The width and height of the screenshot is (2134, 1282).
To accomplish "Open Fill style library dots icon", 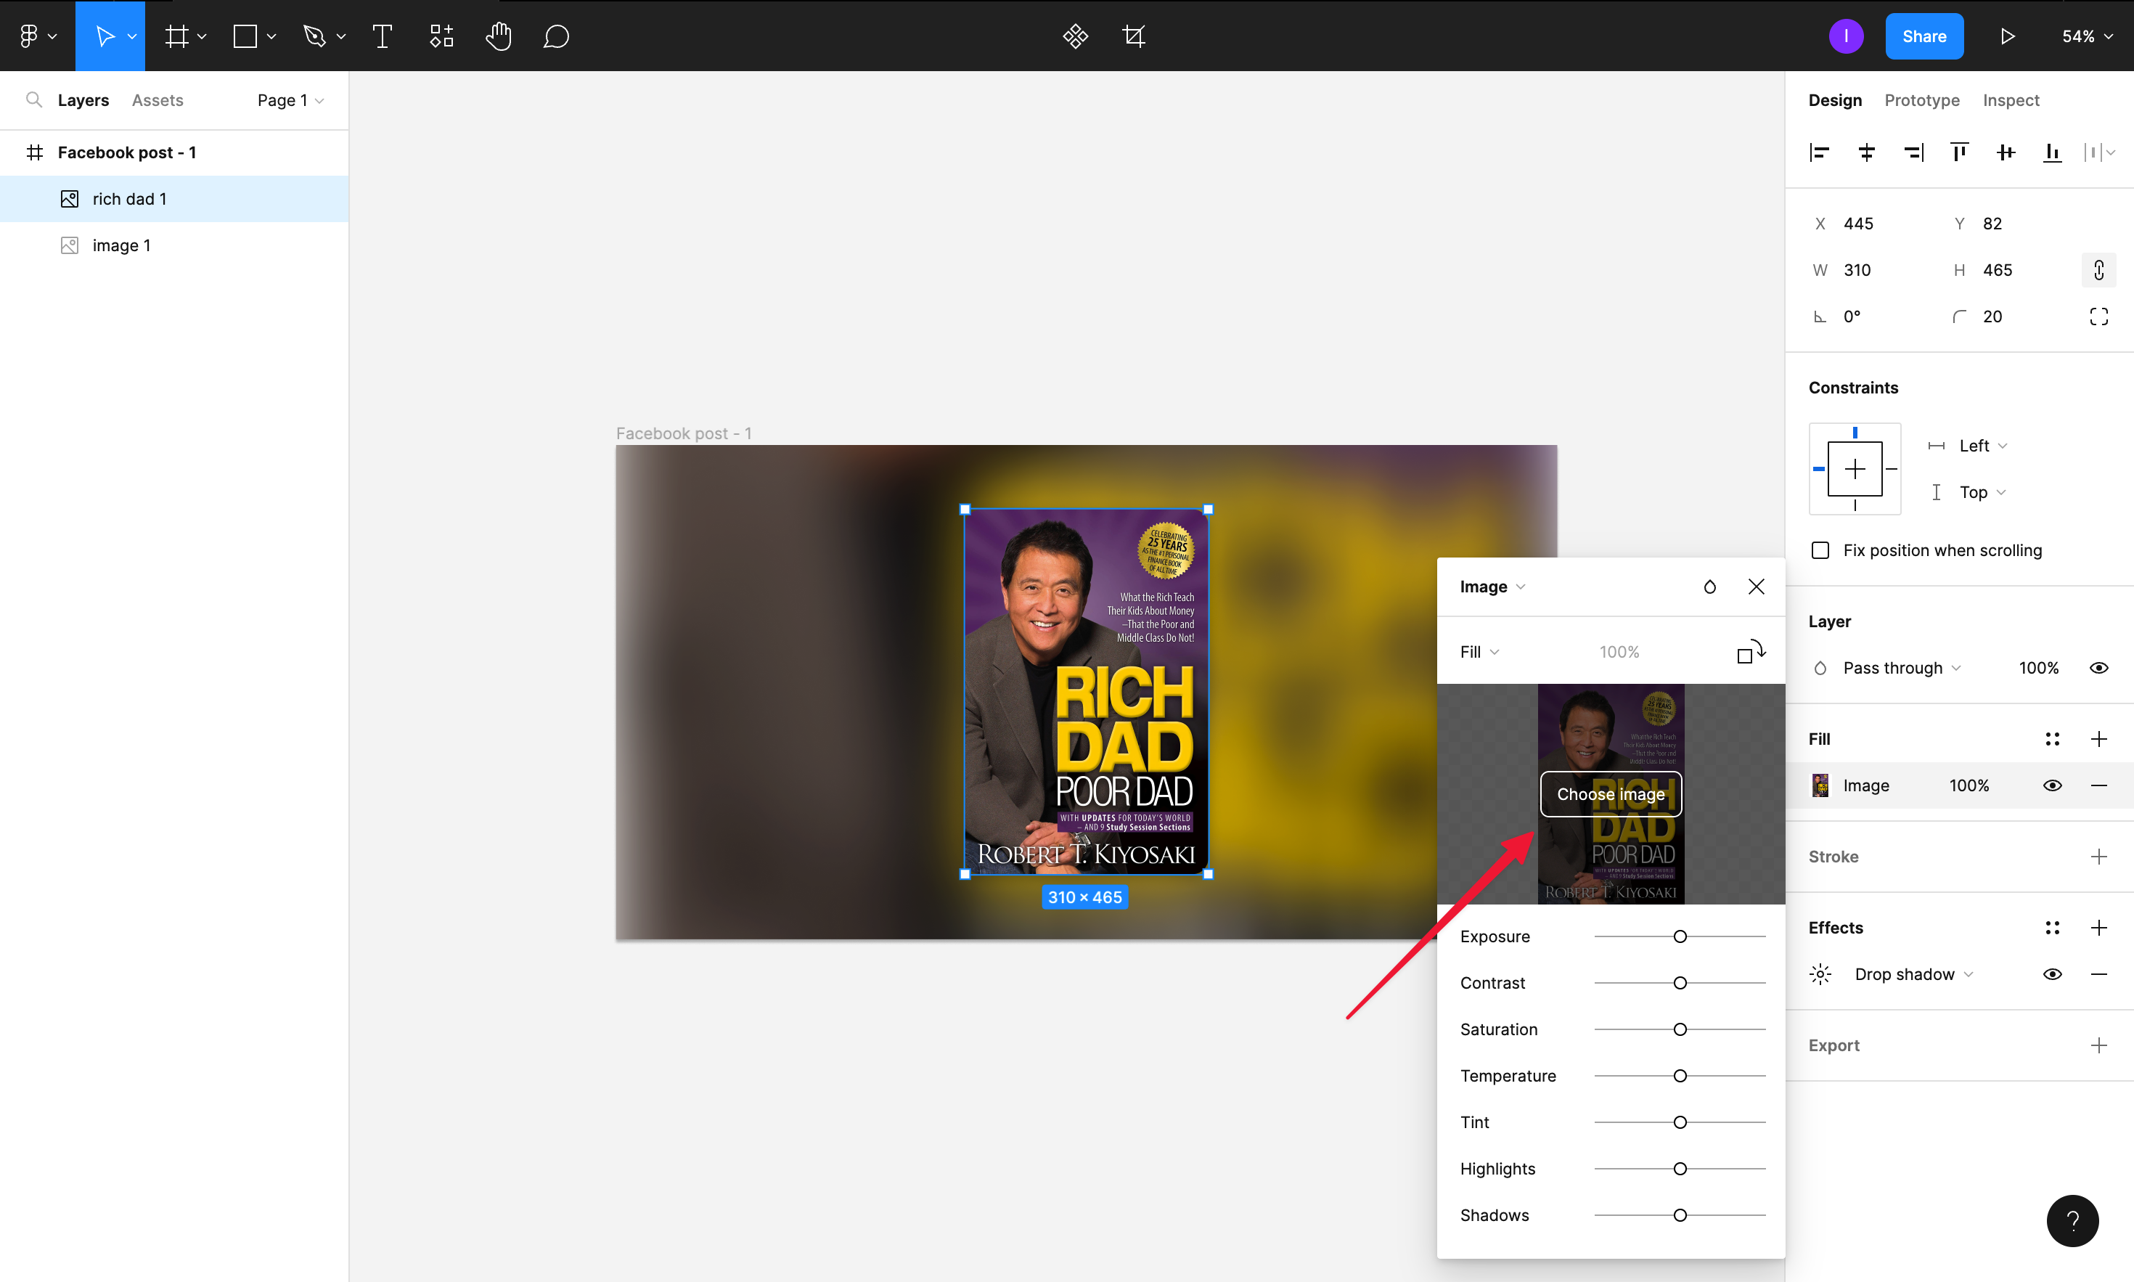I will click(x=2052, y=738).
